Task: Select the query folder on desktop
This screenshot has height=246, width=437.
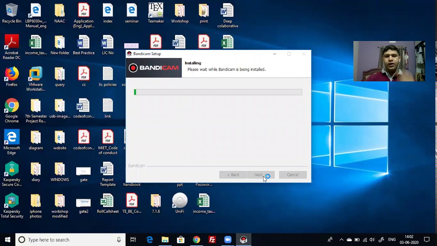Action: (x=60, y=77)
